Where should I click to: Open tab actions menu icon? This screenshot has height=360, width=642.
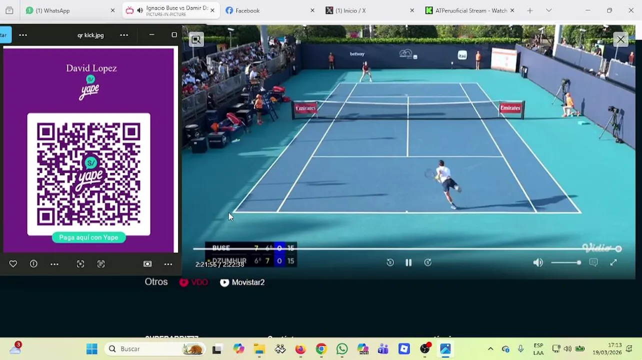click(9, 10)
